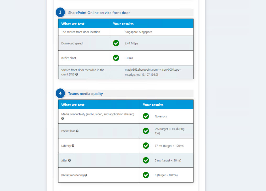Click help icon after client DNS
Screen dimensions: 266x191
77,74
